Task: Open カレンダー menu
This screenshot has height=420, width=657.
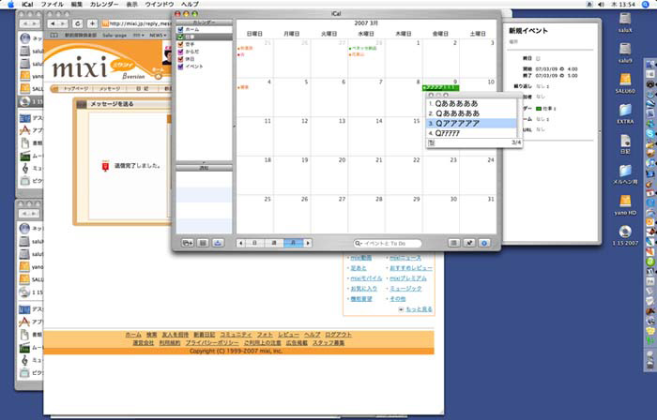Action: 104,4
